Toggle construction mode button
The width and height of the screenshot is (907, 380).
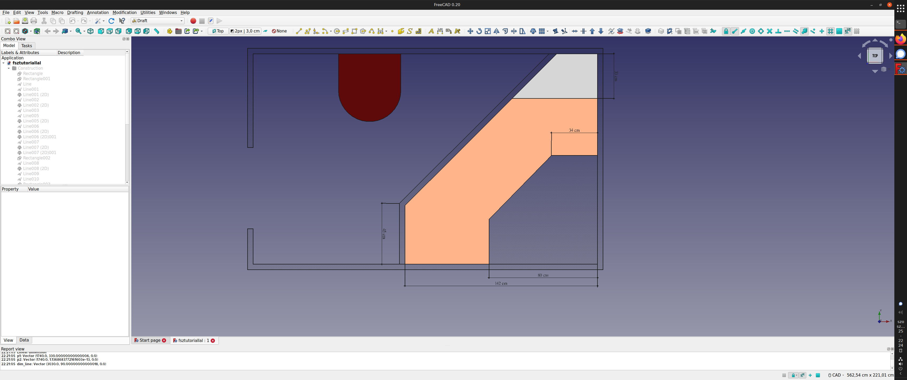[266, 31]
